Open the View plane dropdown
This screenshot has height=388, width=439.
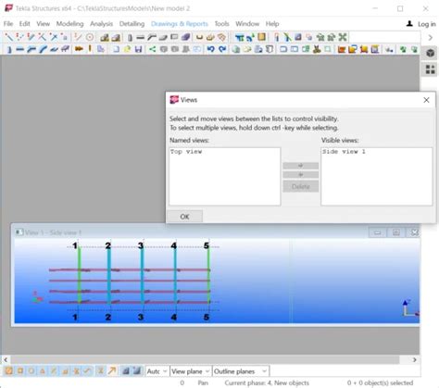(x=191, y=371)
